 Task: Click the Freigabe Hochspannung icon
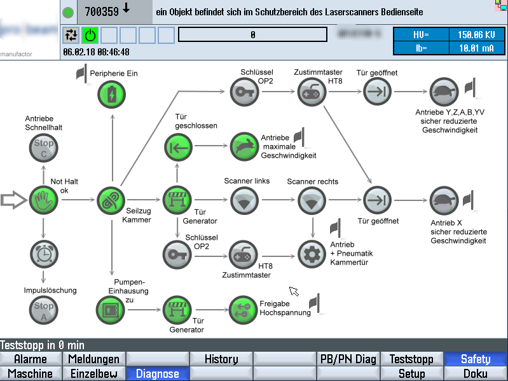(244, 310)
